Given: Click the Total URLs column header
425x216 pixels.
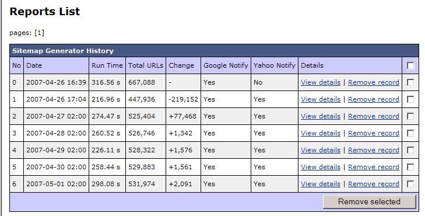Looking at the screenshot, I should [146, 65].
